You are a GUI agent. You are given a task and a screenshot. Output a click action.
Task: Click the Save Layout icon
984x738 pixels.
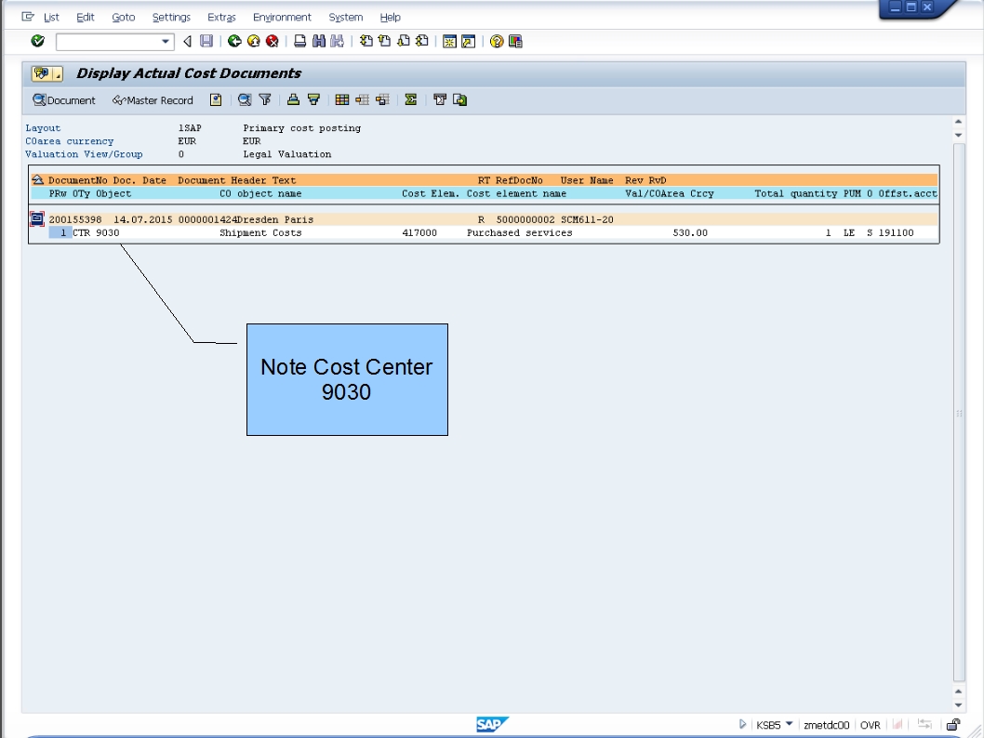coord(382,99)
